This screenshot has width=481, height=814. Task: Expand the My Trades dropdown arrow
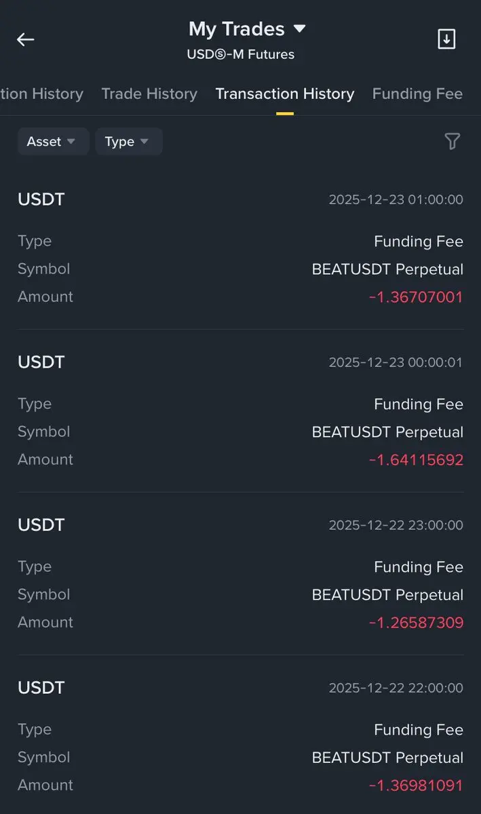tap(299, 29)
